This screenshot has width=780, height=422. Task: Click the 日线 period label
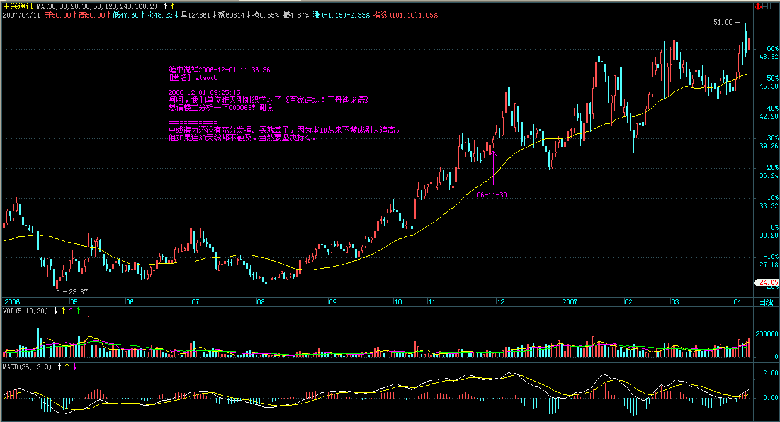tap(766, 303)
